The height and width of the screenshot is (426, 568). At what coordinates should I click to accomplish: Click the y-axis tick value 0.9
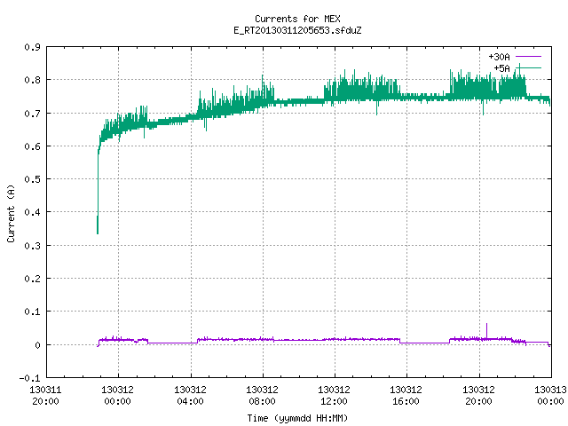32,47
